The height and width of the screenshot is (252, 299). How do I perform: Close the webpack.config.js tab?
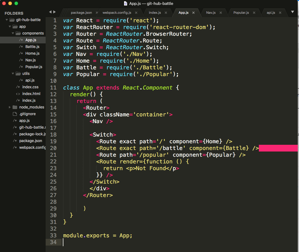click(x=136, y=13)
